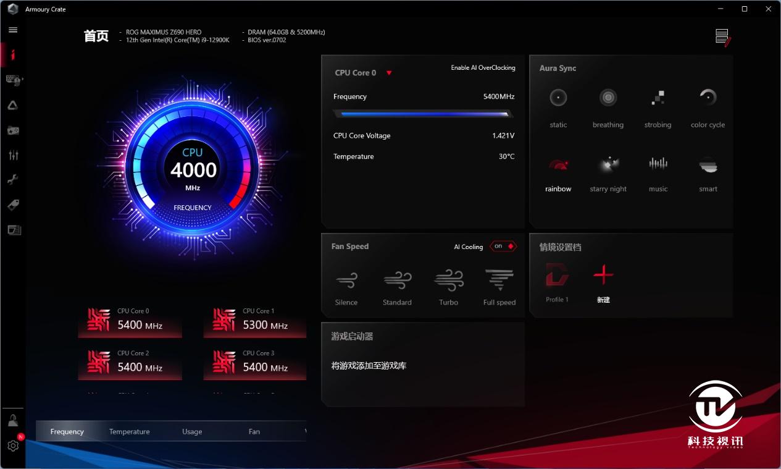
Task: Open the Tools wrench icon in sidebar
Action: pyautogui.click(x=13, y=180)
